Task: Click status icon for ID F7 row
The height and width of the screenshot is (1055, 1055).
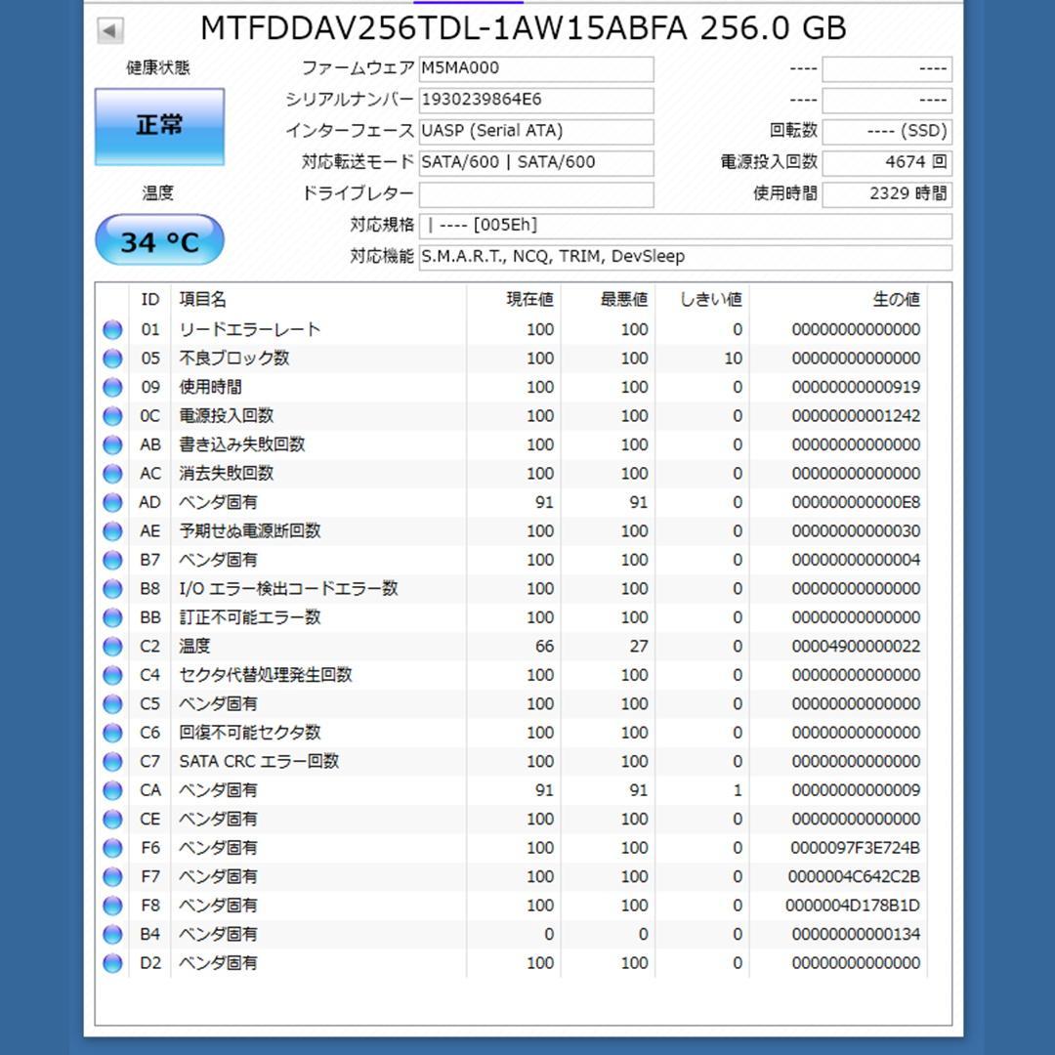Action: [112, 876]
